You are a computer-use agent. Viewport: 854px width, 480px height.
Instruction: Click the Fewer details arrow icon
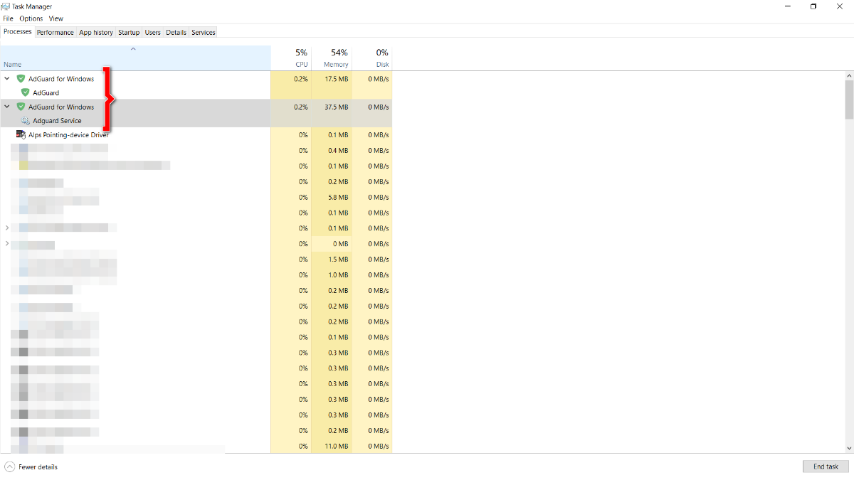point(9,466)
